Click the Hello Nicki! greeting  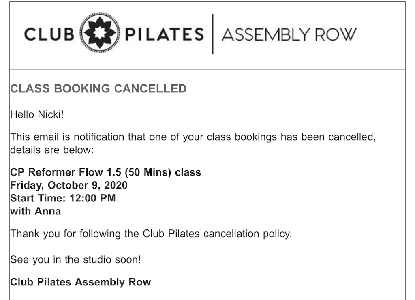37,115
